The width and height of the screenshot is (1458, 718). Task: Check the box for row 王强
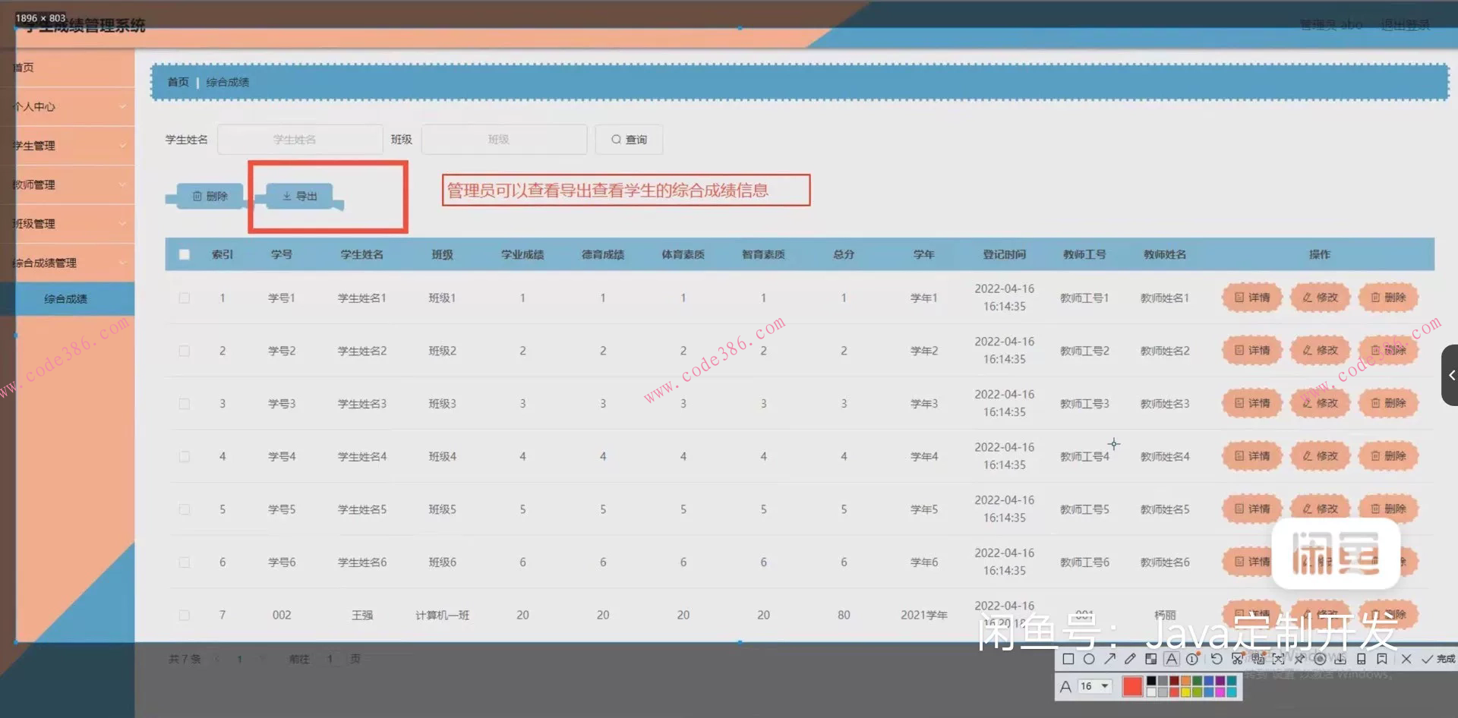pos(185,615)
